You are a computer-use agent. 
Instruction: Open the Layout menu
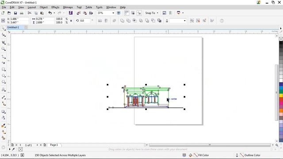(32, 7)
